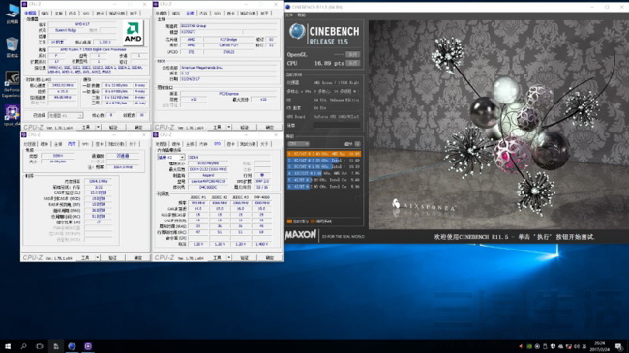
Task: Click the CPU-Z taskbar icon
Action: pyautogui.click(x=88, y=346)
